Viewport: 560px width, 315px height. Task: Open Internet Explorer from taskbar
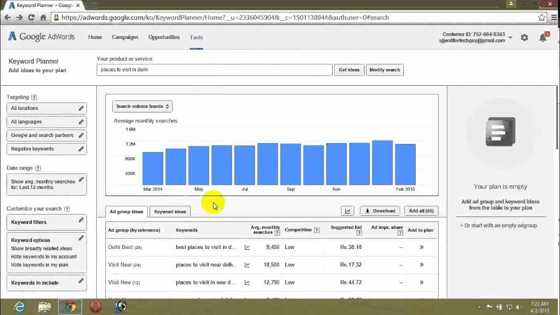point(19,307)
